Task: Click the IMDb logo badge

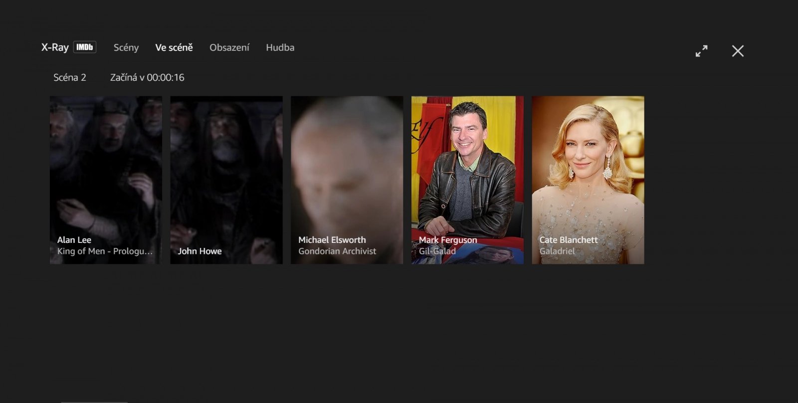Action: (85, 47)
